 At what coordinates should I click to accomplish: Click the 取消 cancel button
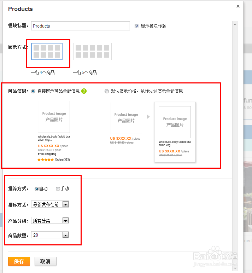46,261
